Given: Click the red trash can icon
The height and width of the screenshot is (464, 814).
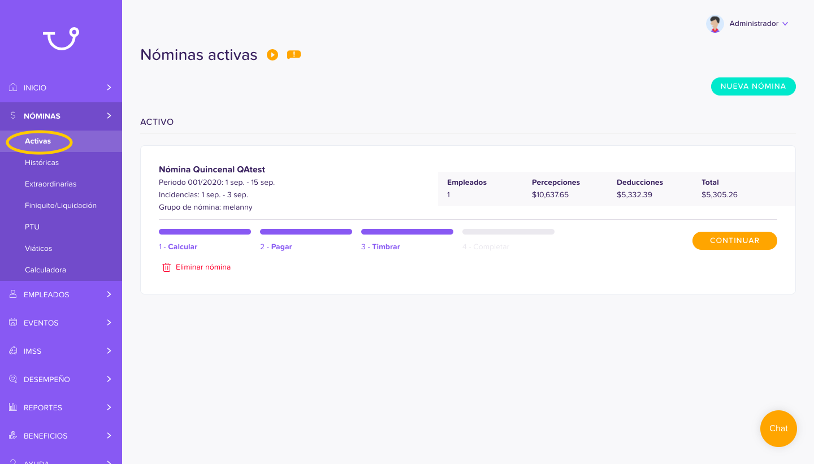Looking at the screenshot, I should click(167, 267).
